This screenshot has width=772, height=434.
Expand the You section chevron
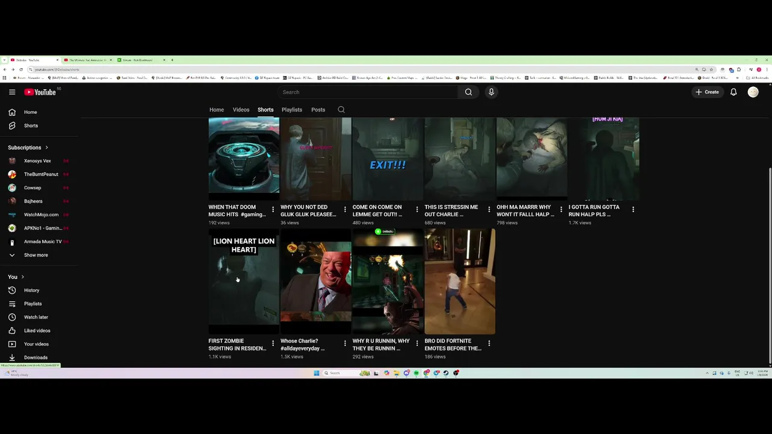22,277
